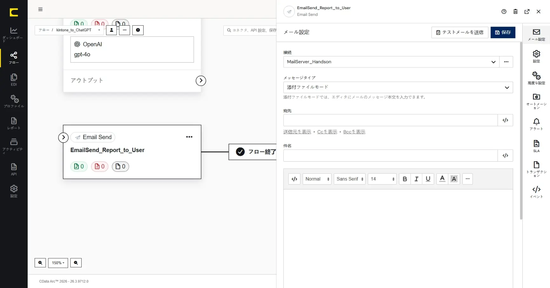
Task: Open the イベント tab
Action: click(536, 192)
